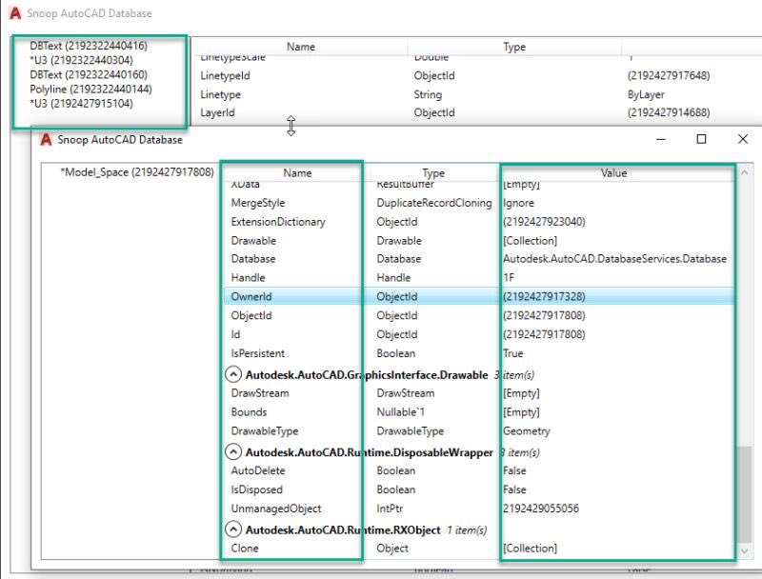Image resolution: width=762 pixels, height=579 pixels.
Task: Click the Type column header in back window
Action: click(514, 47)
